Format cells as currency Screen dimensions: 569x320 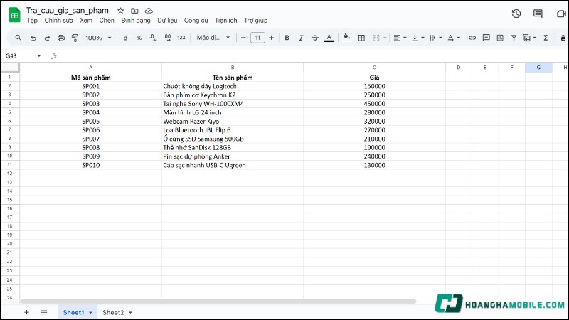(x=125, y=38)
